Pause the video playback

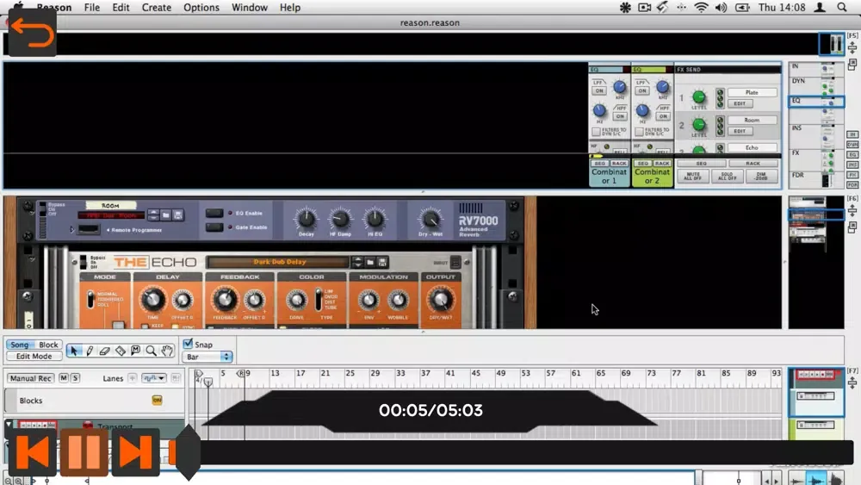(84, 452)
